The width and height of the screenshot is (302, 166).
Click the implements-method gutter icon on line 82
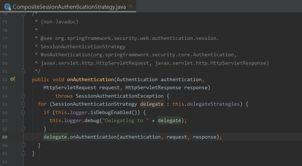click(x=13, y=79)
